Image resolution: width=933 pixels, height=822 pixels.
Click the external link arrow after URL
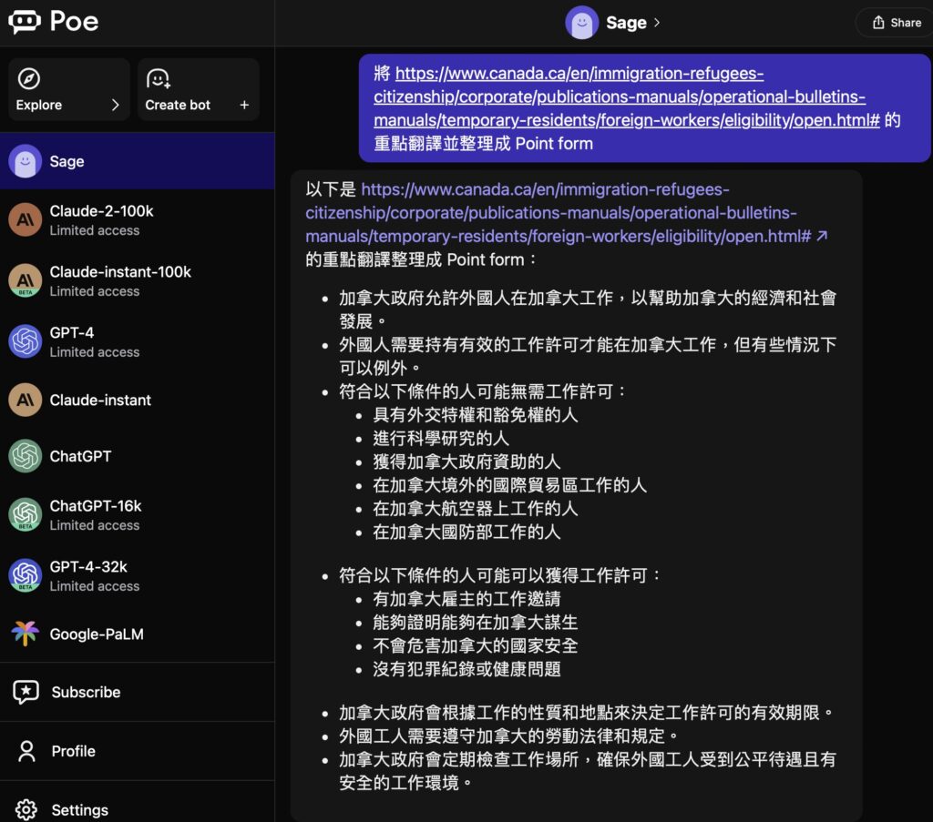tap(823, 237)
